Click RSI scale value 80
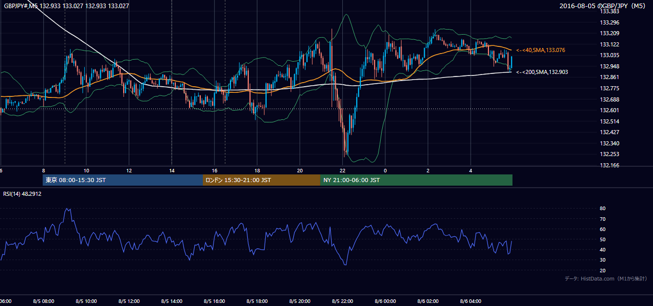Viewport: 653px width, 306px height. point(602,209)
